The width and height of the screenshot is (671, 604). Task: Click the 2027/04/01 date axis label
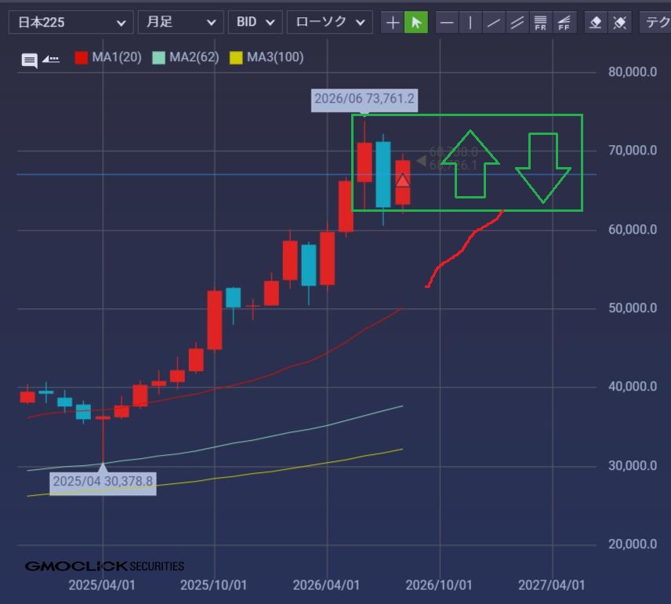[551, 585]
